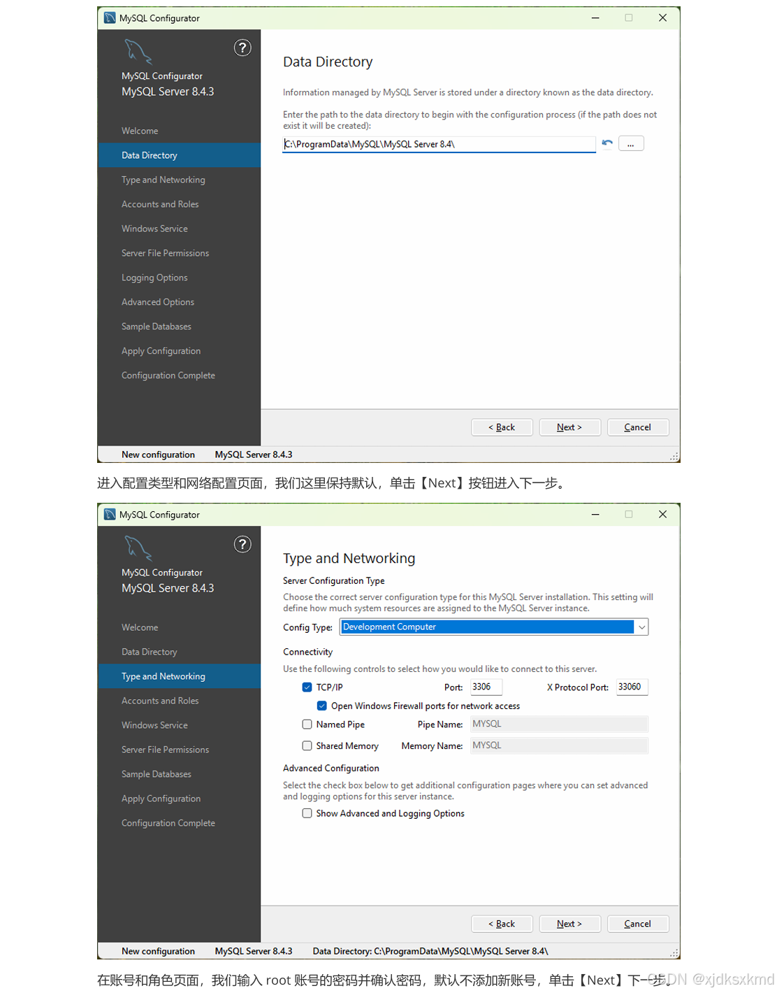Select the Accounts and Roles step
Screen dimensions: 777x993
pos(160,700)
